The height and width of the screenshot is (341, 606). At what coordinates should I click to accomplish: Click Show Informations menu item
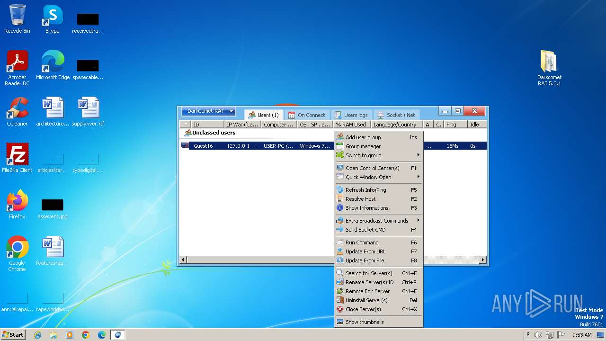click(378, 208)
